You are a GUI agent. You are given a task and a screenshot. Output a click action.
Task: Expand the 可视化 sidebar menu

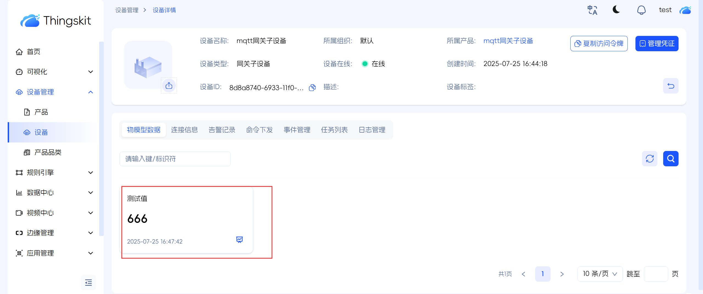point(55,72)
